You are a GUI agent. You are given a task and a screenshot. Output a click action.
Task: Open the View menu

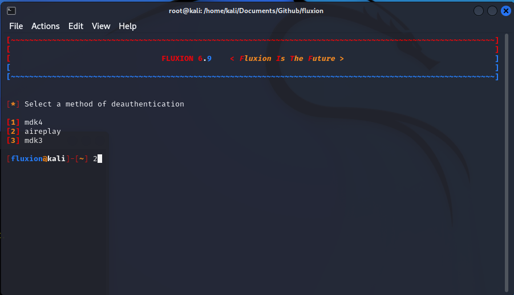(x=101, y=26)
